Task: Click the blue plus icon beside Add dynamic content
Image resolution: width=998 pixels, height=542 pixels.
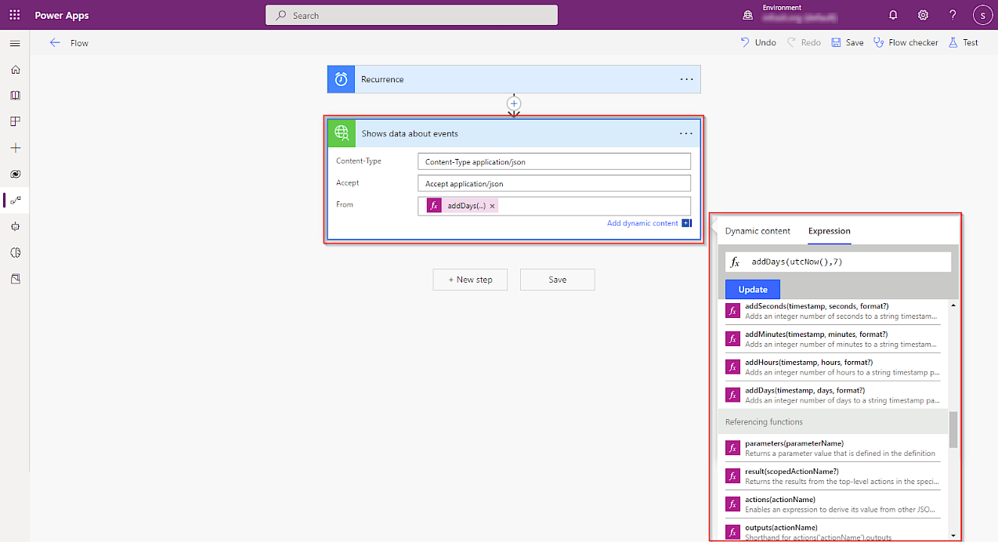Action: pyautogui.click(x=686, y=223)
